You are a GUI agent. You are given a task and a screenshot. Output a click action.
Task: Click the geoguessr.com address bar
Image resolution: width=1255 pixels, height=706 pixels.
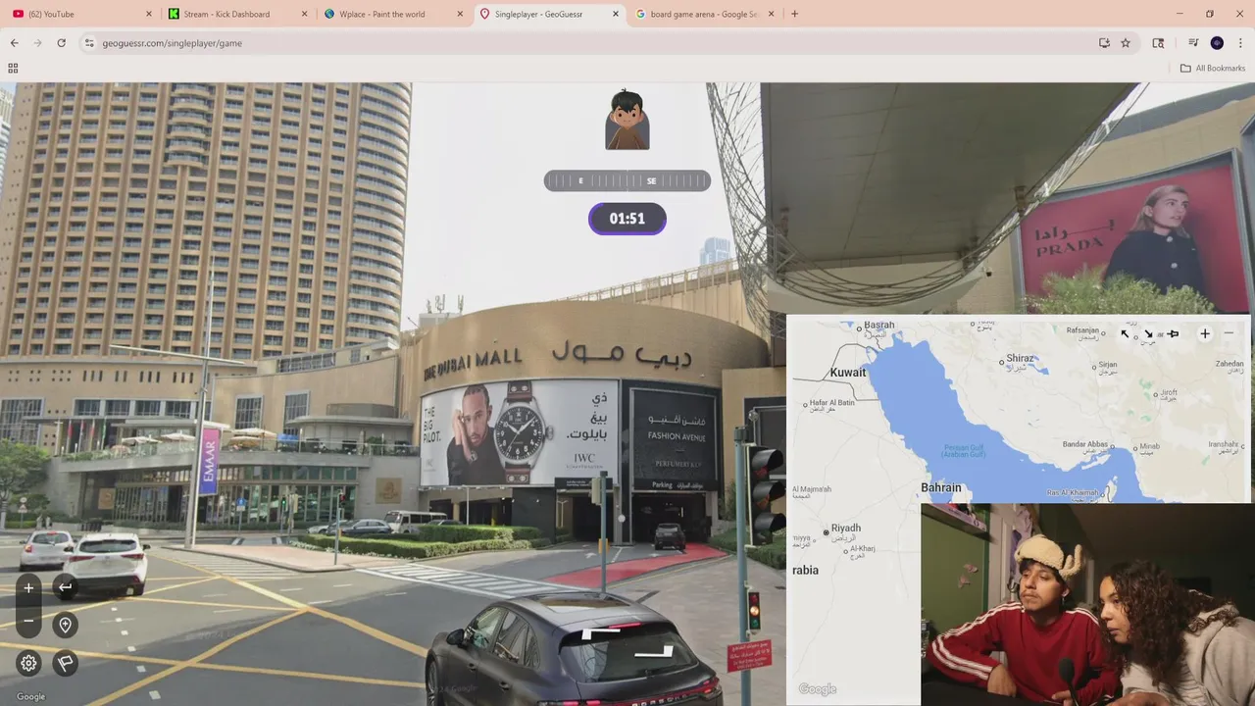click(588, 43)
